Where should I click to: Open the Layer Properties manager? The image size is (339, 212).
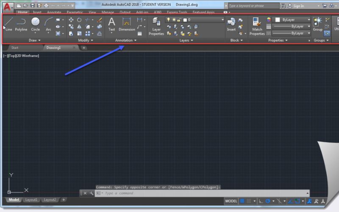coord(156,25)
